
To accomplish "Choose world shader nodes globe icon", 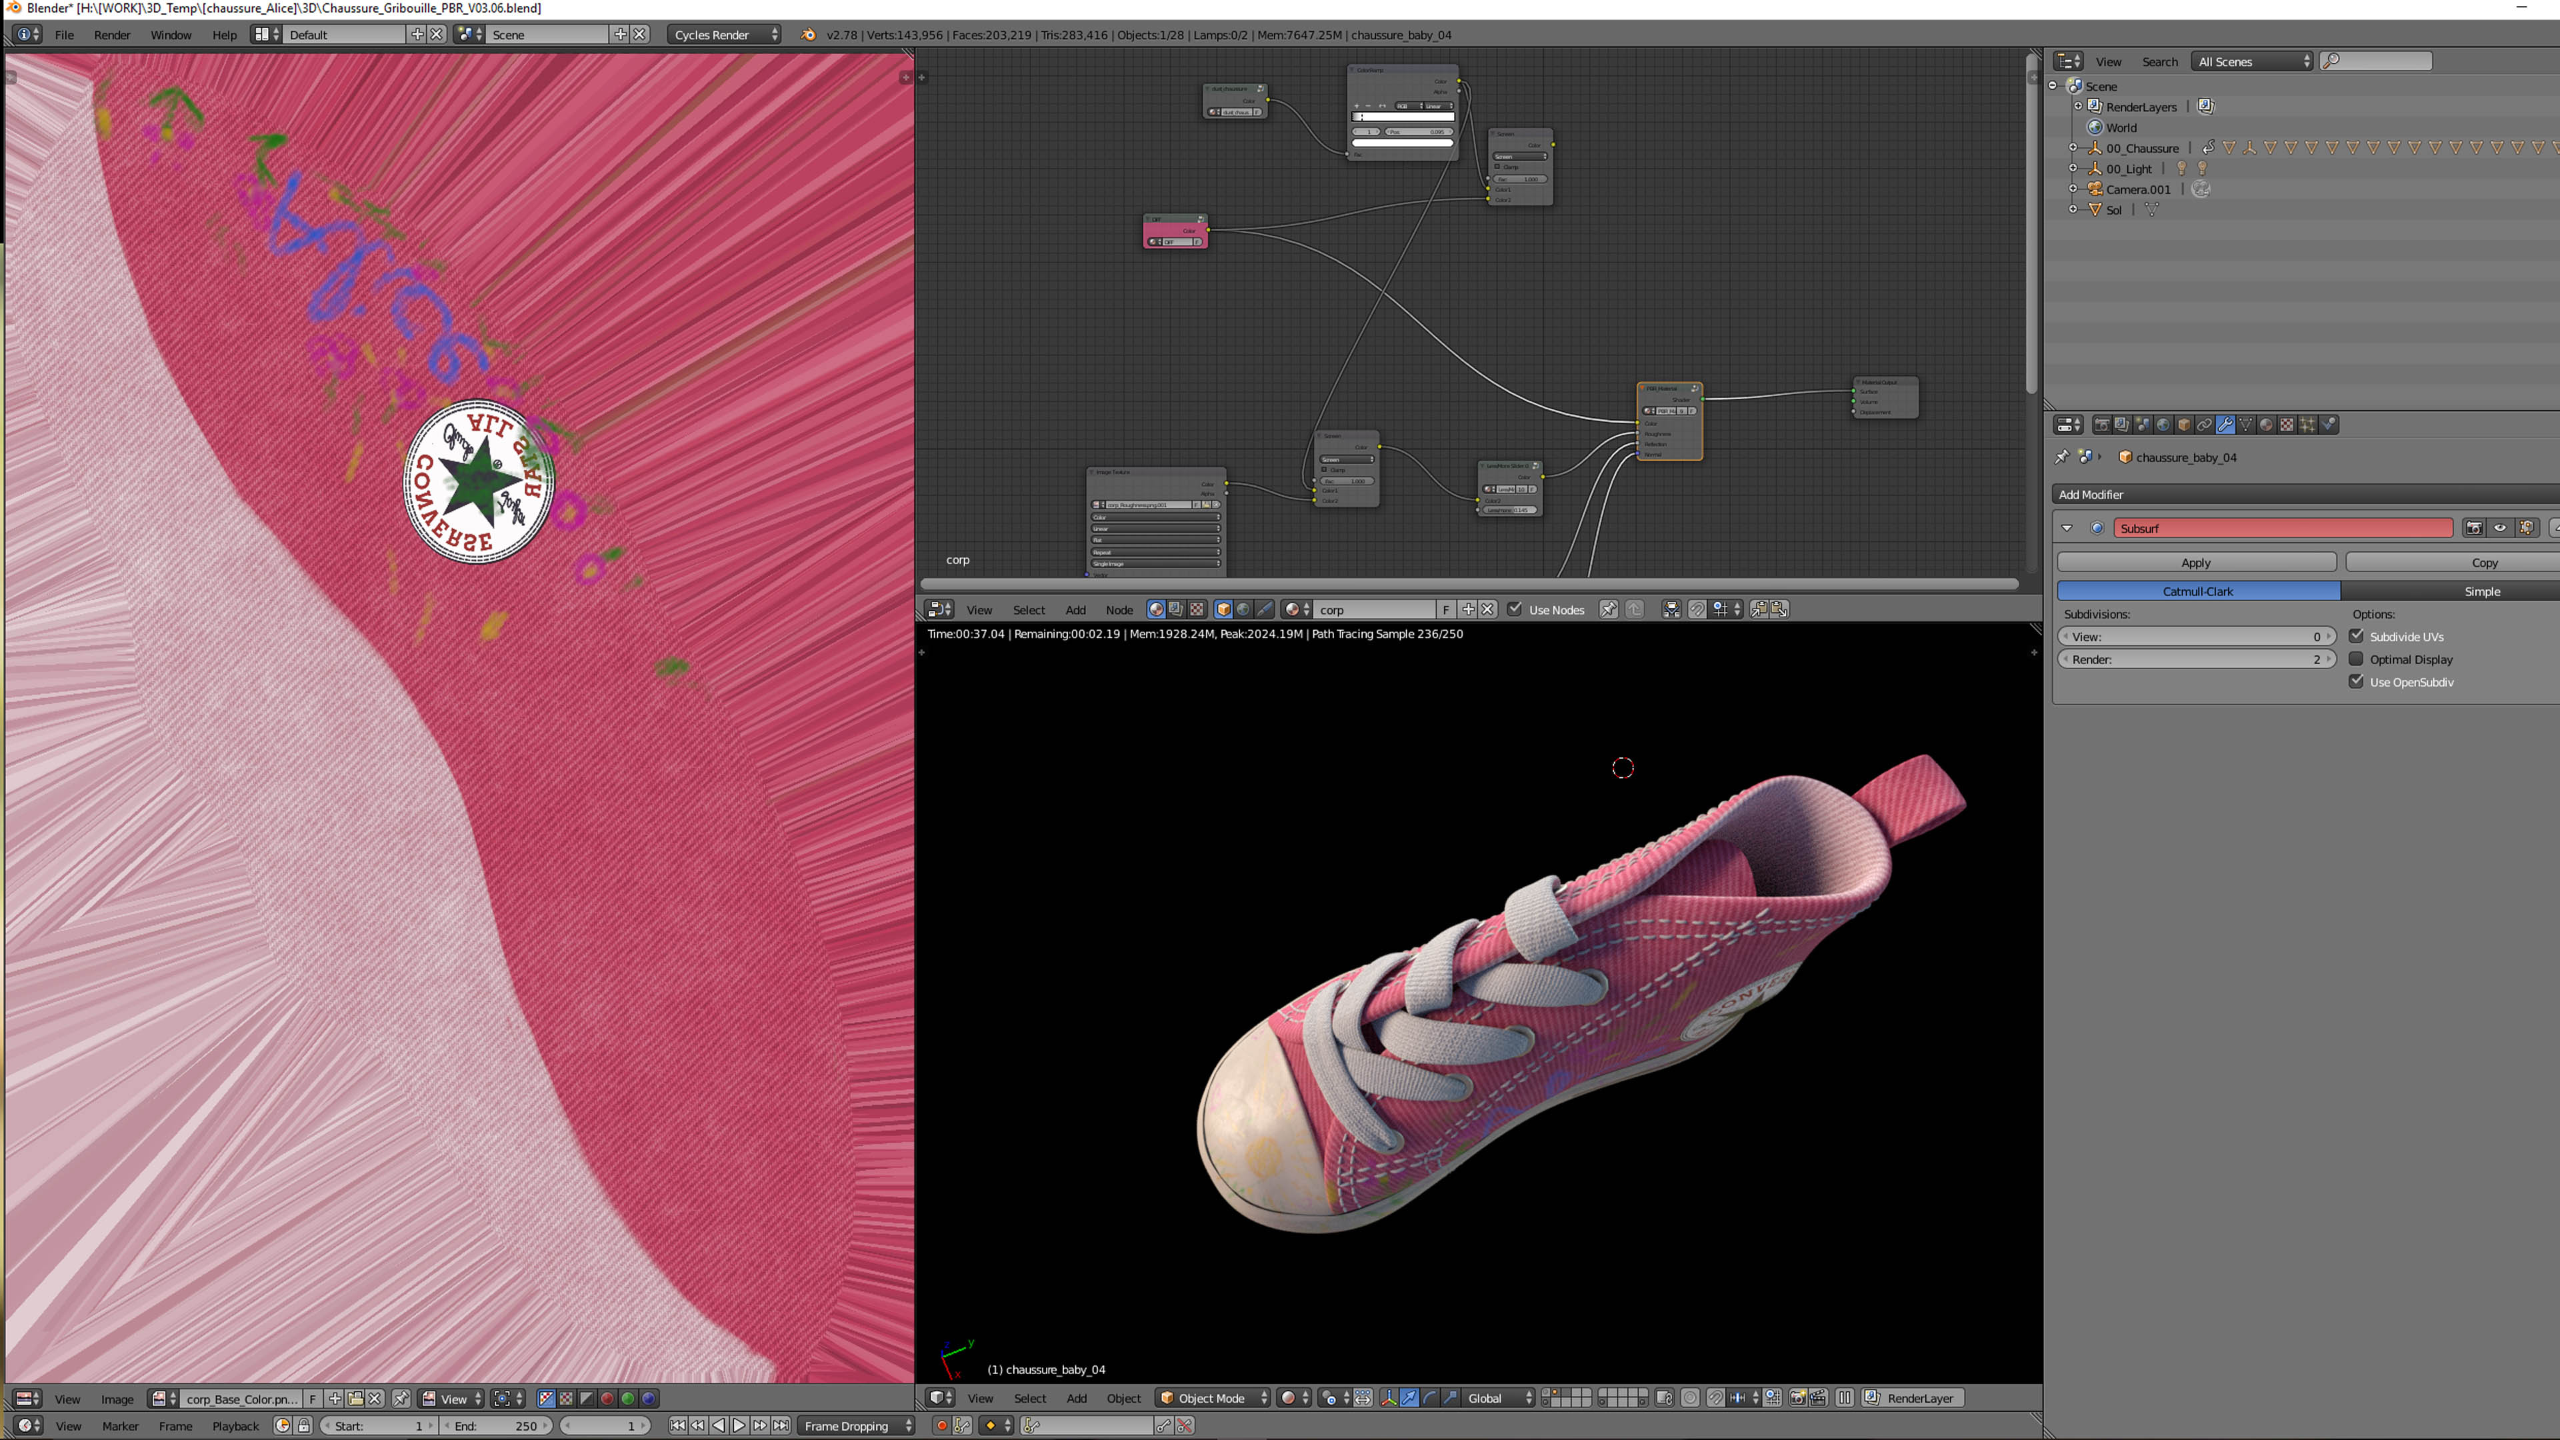I will [1243, 609].
